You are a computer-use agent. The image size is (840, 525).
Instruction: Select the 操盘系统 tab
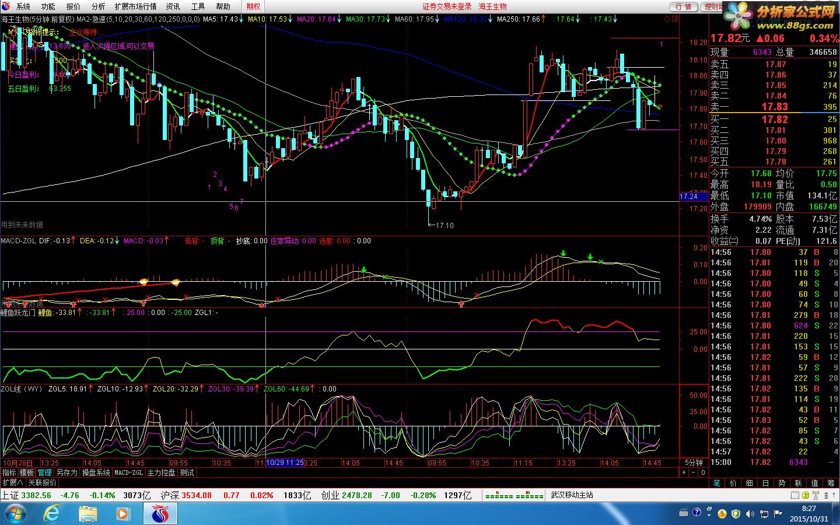pyautogui.click(x=96, y=473)
